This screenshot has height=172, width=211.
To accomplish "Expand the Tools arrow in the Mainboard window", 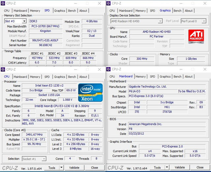I will point(167,167).
